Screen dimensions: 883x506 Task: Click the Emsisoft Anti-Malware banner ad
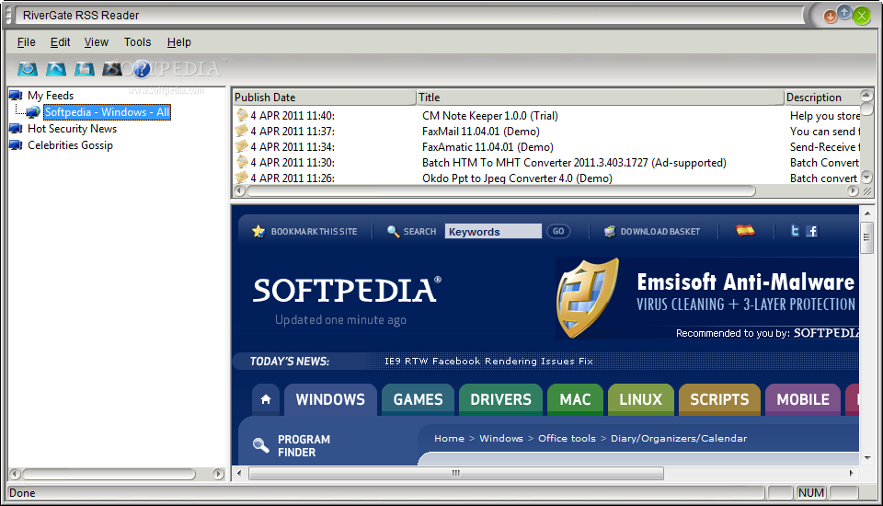707,299
